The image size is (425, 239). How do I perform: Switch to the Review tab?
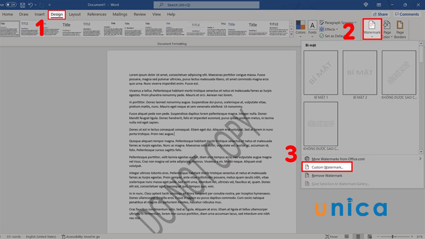point(140,14)
